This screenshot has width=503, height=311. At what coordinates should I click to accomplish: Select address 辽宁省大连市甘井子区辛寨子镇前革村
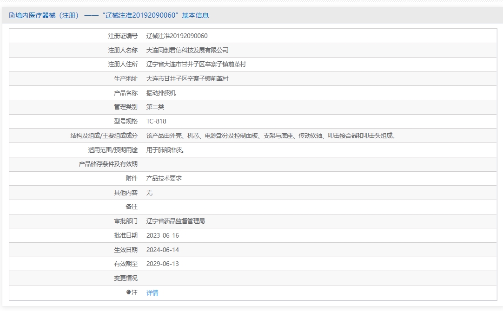(196, 65)
